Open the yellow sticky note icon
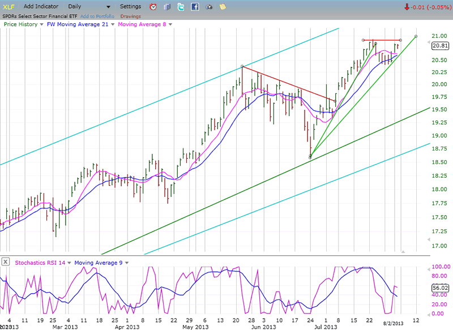The width and height of the screenshot is (453, 330). (x=223, y=7)
